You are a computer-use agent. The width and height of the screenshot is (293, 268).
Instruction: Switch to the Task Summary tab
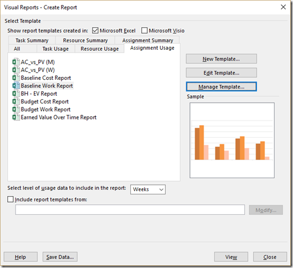[x=32, y=40]
